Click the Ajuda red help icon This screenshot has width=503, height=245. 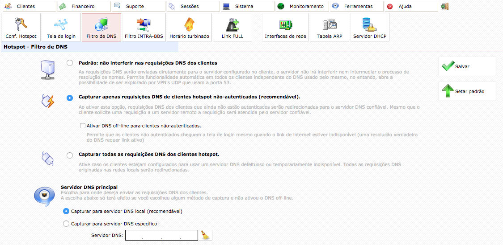[x=390, y=6]
